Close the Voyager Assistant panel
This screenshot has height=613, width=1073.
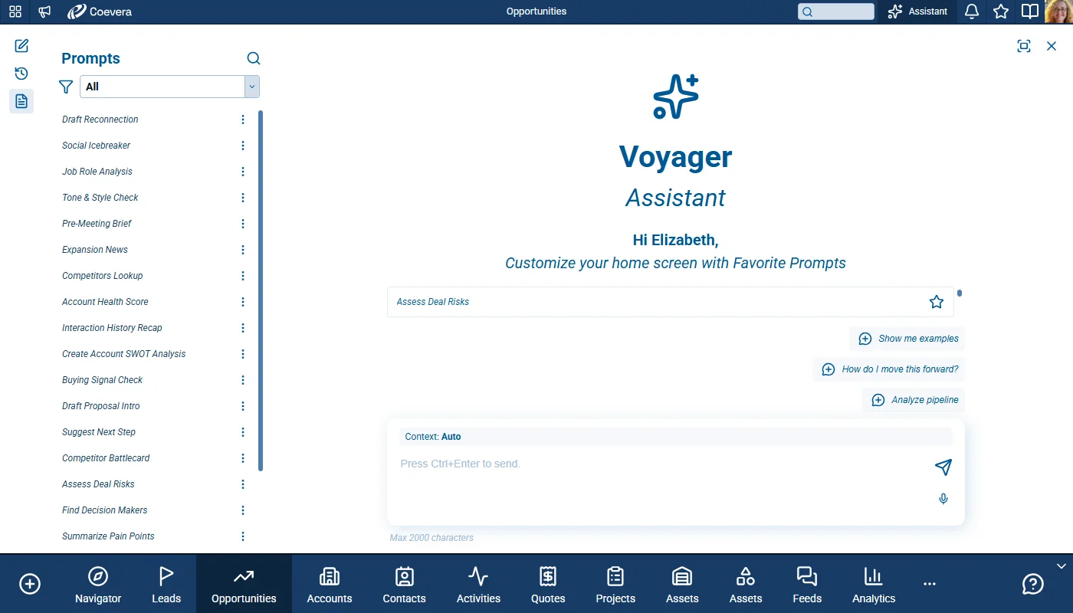pos(1052,46)
